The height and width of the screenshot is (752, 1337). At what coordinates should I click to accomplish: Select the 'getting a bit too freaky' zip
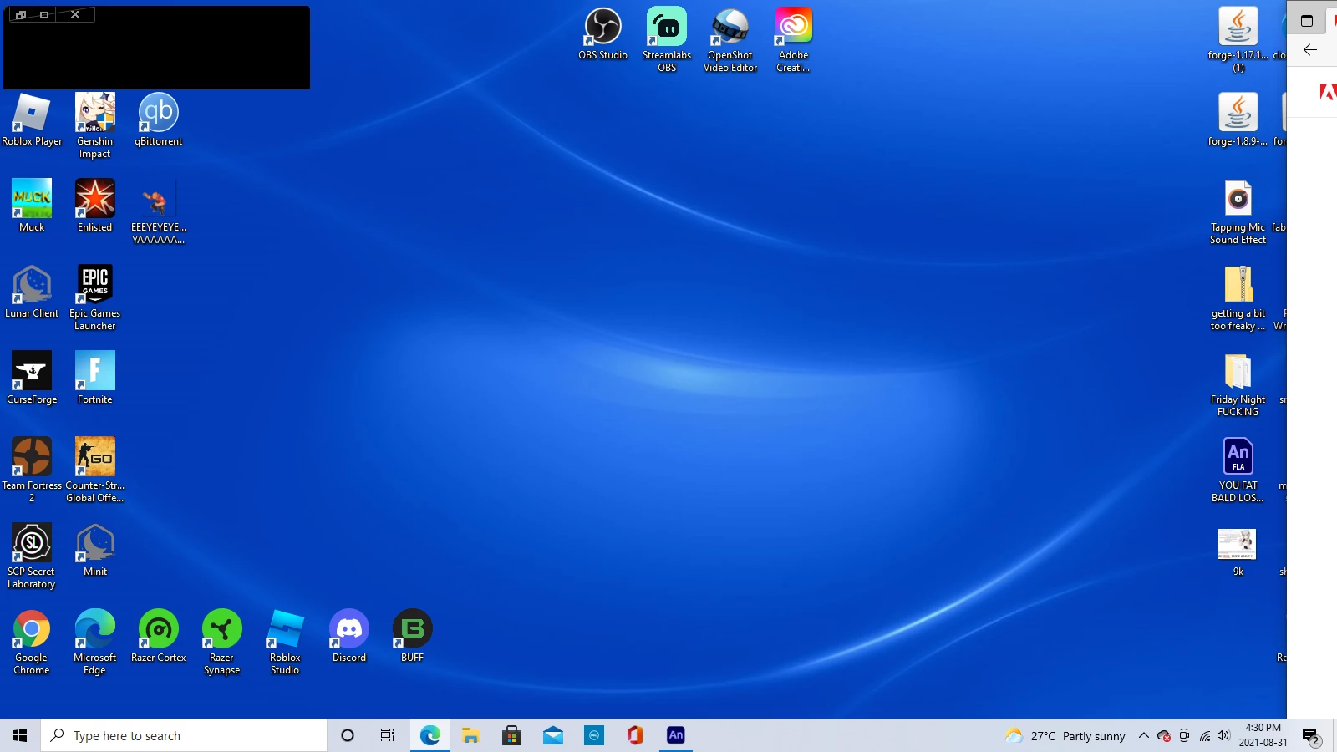[x=1238, y=297]
